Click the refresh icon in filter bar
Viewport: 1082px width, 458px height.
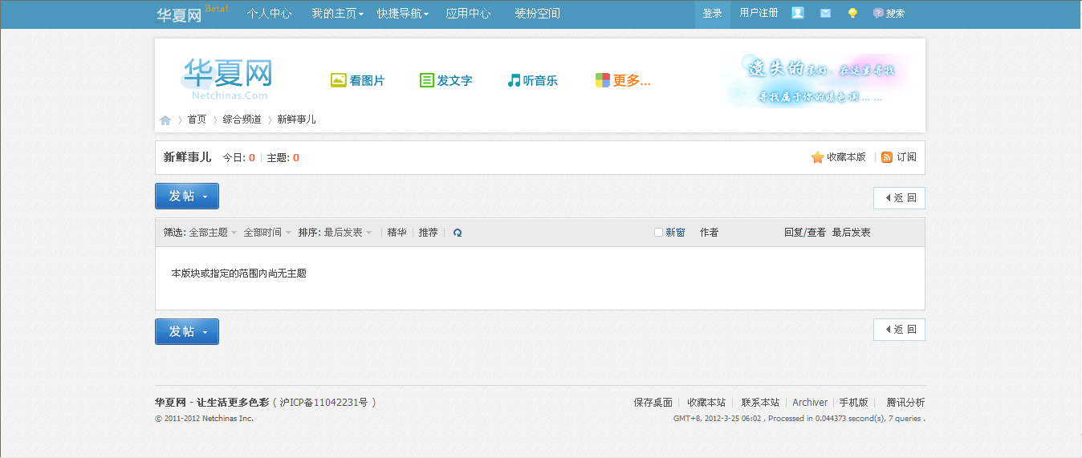pyautogui.click(x=458, y=233)
